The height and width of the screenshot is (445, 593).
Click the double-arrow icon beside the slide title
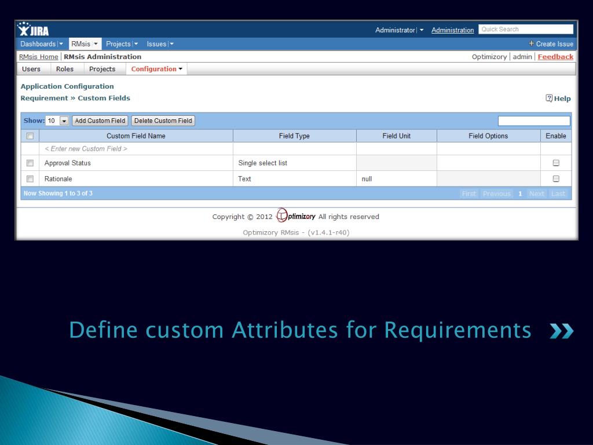tap(562, 331)
